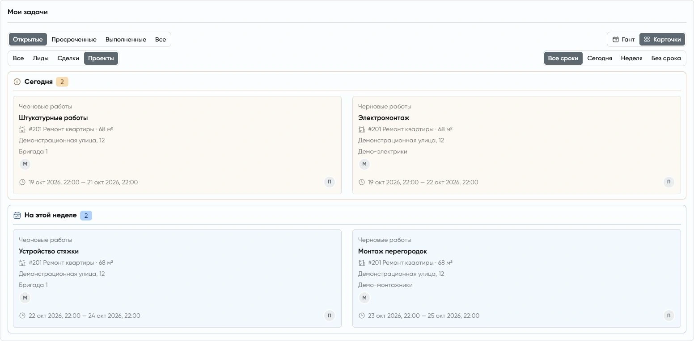Click the M avatar in Электромонтаж card
Screen dimensions: 694x341
[x=364, y=164]
